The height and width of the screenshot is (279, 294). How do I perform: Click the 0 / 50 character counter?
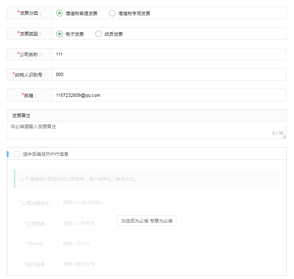pos(278,133)
